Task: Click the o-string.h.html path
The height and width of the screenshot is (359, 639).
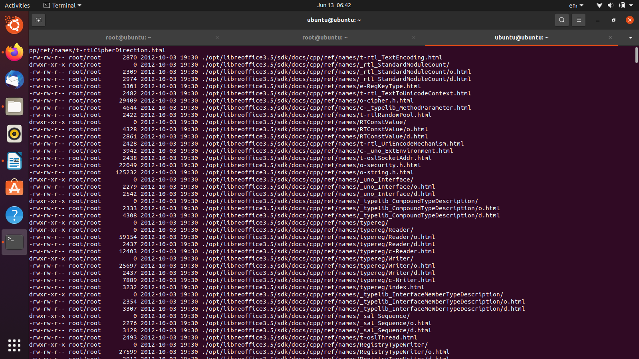Action: (308, 172)
